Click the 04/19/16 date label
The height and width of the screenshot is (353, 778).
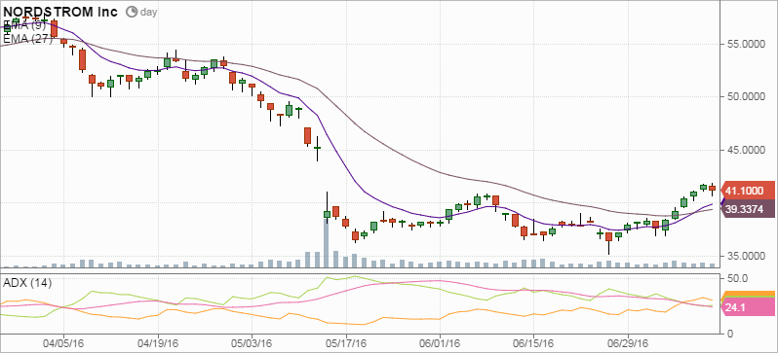click(x=158, y=343)
